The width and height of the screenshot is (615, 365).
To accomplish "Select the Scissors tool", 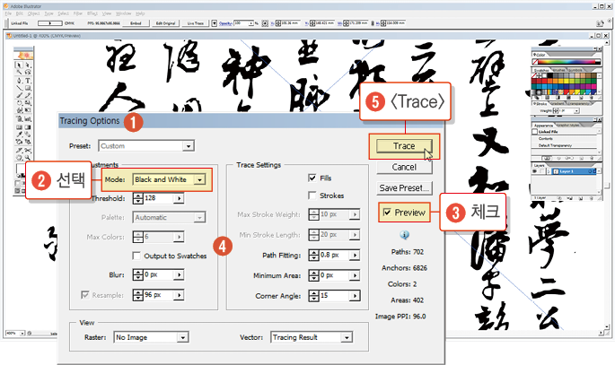I will click(28, 151).
